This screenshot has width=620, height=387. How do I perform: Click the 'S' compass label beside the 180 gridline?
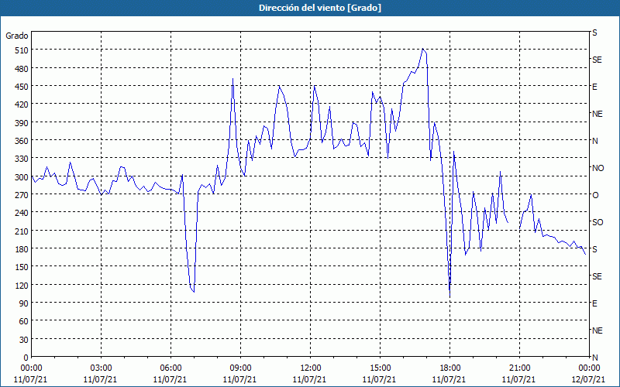(x=594, y=249)
